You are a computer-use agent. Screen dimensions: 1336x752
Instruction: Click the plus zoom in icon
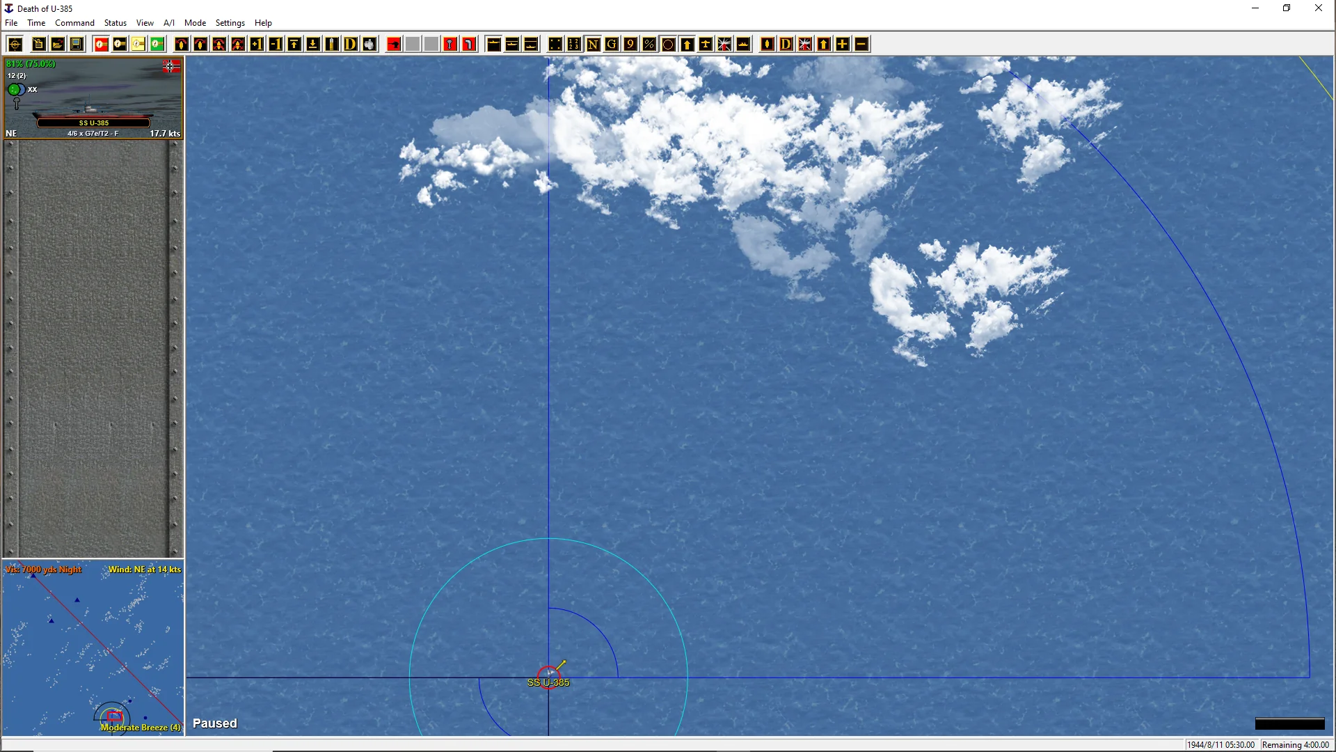coord(842,45)
